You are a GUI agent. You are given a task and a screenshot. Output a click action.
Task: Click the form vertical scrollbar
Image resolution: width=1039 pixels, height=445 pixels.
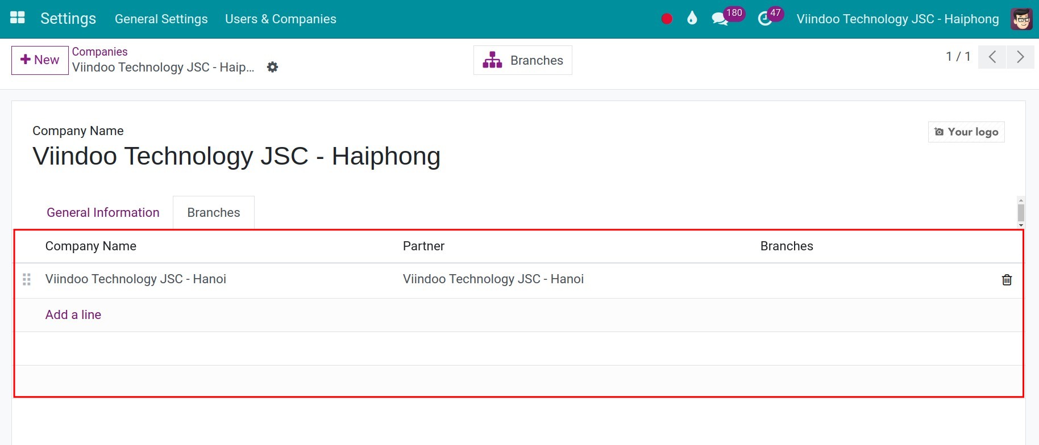pyautogui.click(x=1021, y=213)
